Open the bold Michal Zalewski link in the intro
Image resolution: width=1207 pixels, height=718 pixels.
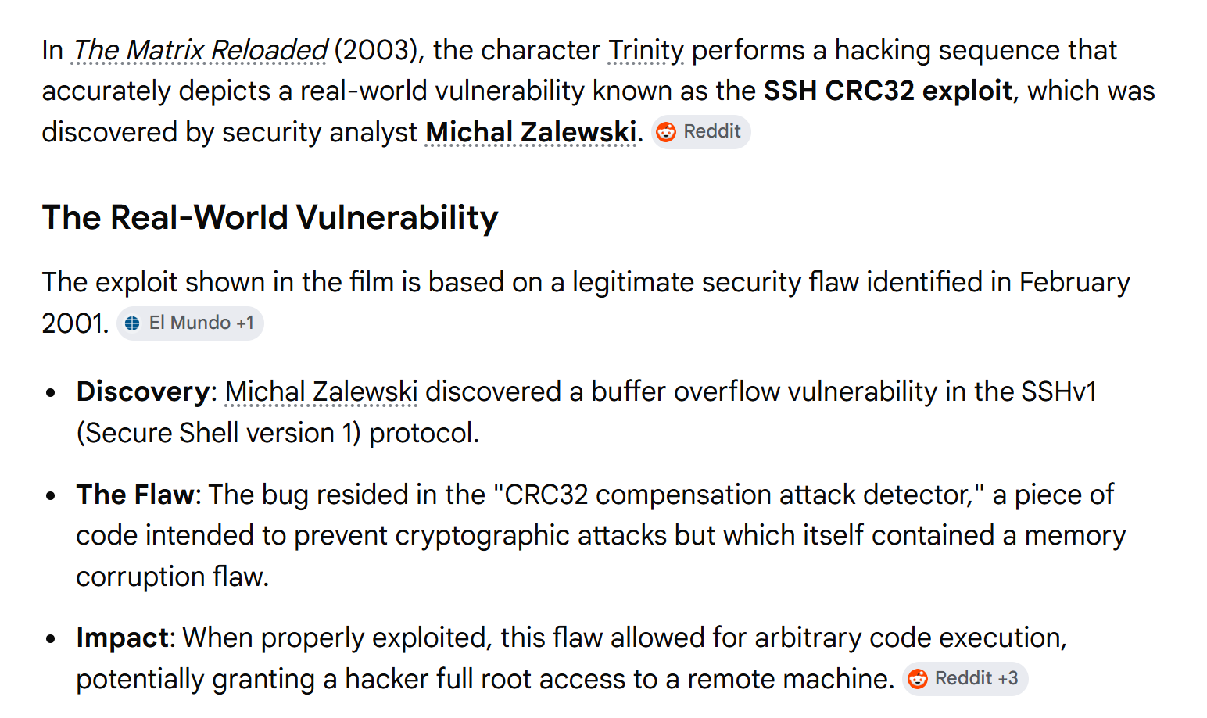click(531, 133)
